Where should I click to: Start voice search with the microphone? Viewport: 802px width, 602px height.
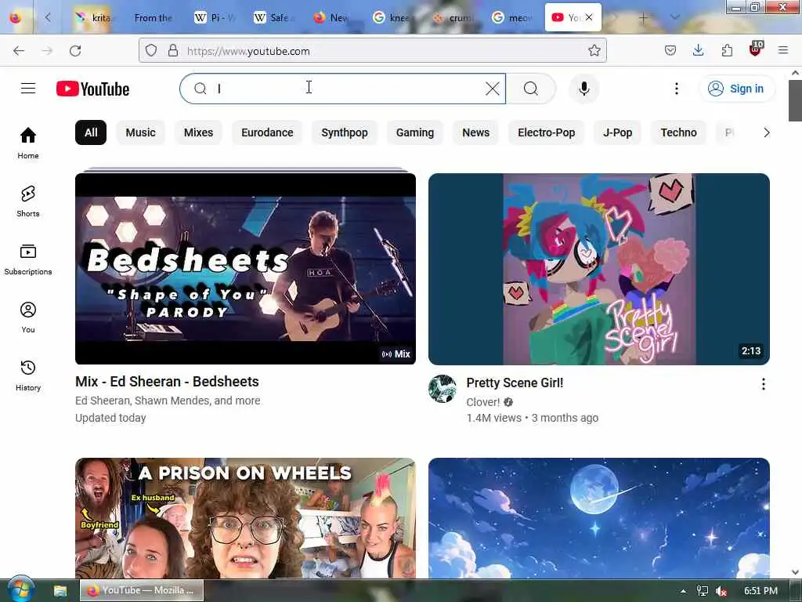(x=583, y=89)
